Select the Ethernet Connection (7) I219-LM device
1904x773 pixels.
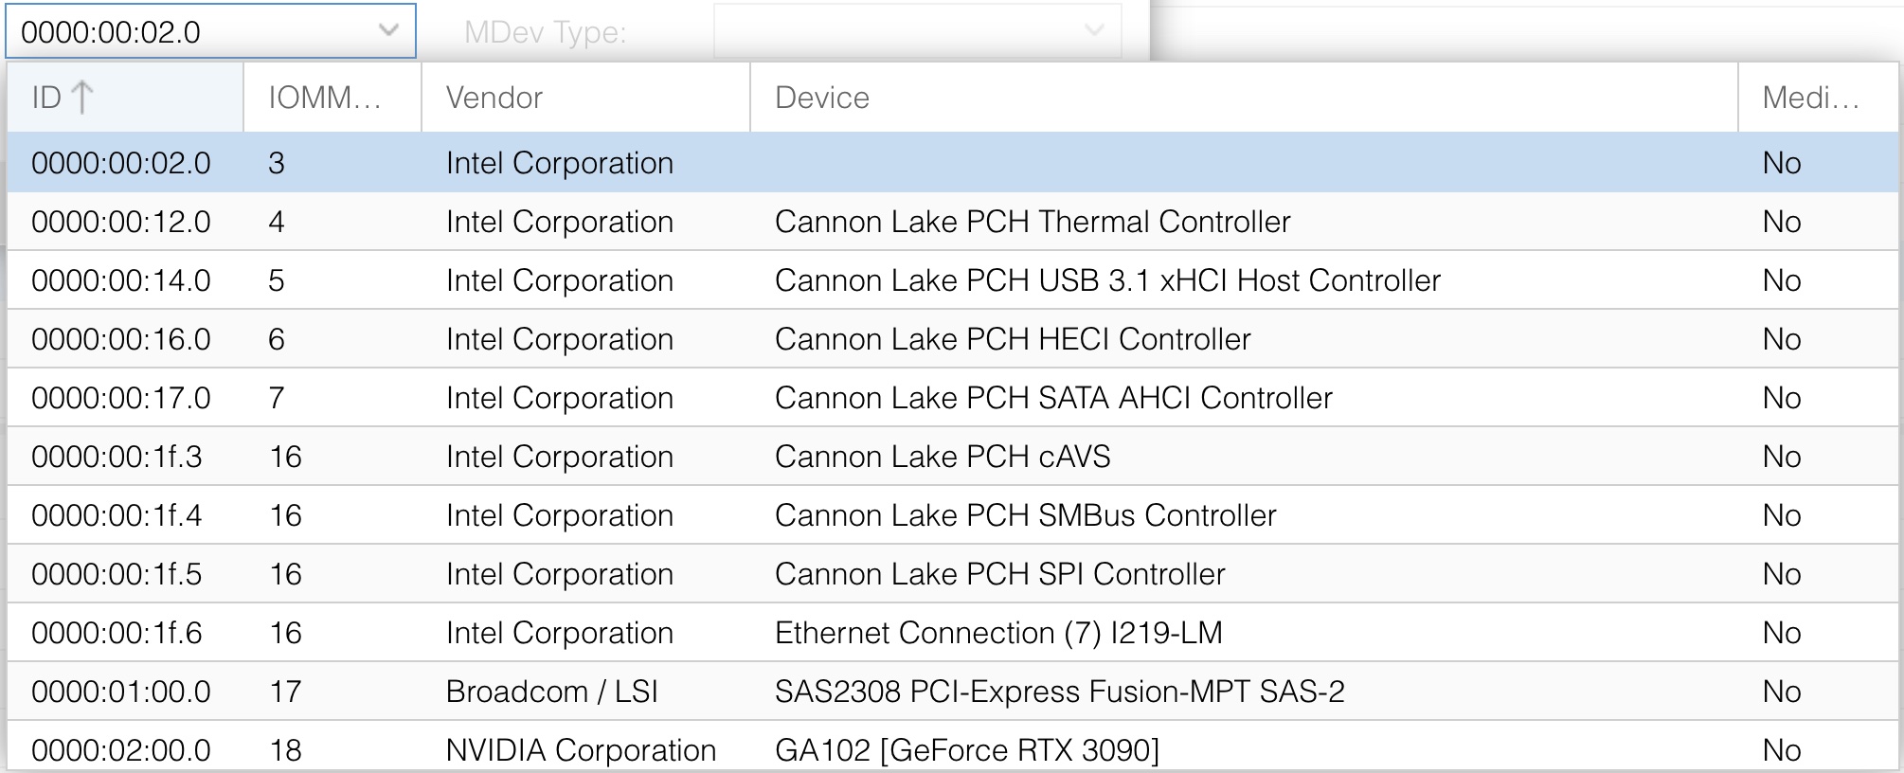[568, 632]
